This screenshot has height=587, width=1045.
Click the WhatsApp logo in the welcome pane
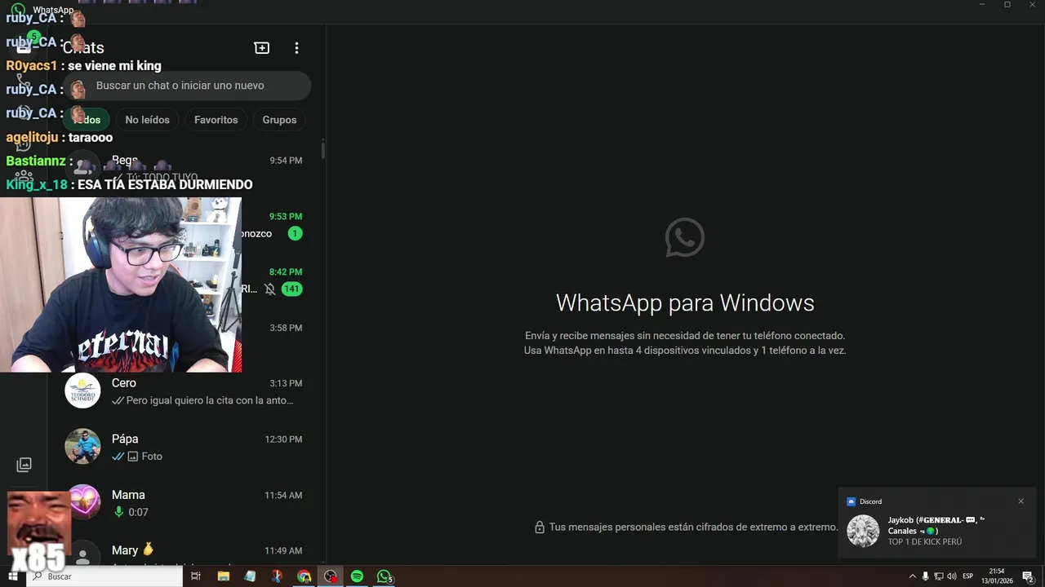685,237
